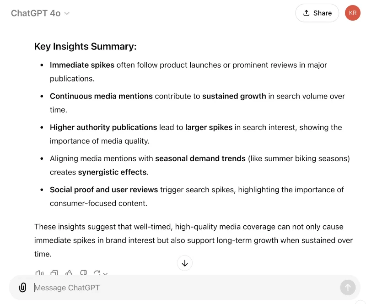Expand the chevron next to ChatGPT 4o
The width and height of the screenshot is (366, 304).
click(67, 13)
